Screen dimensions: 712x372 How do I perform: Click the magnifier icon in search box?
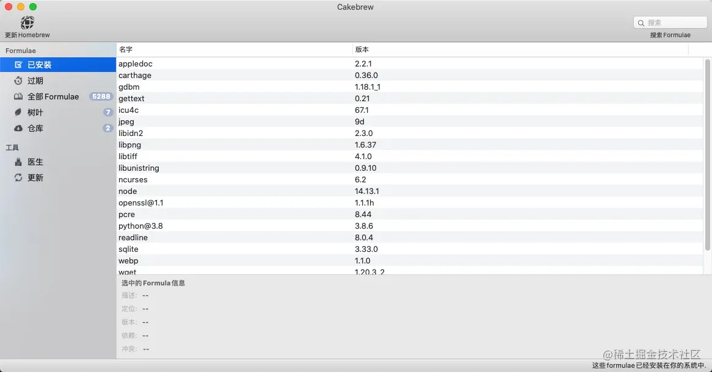pyautogui.click(x=641, y=23)
